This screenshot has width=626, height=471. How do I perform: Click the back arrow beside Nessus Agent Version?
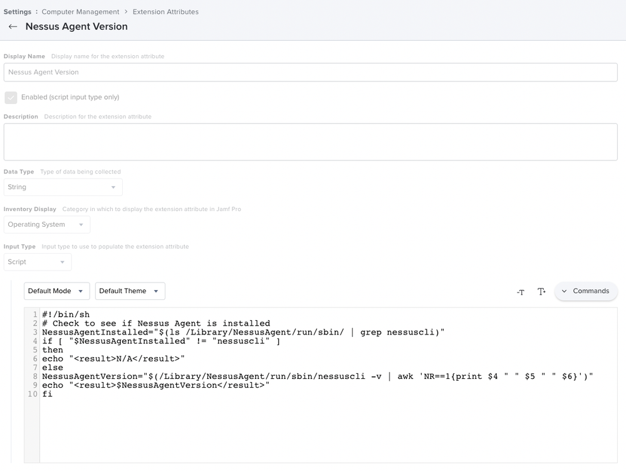pyautogui.click(x=13, y=27)
